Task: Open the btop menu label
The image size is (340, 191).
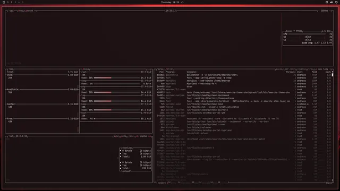Action: click(21, 11)
